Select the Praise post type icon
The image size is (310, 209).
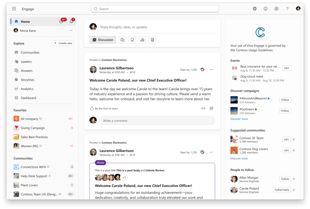click(132, 40)
